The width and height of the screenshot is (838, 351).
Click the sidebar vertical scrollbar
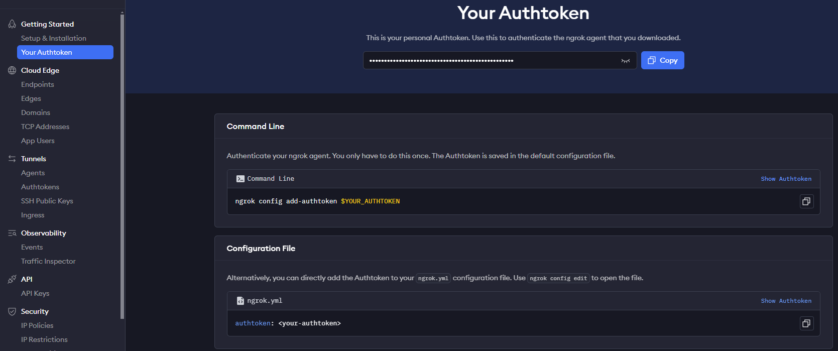(122, 166)
